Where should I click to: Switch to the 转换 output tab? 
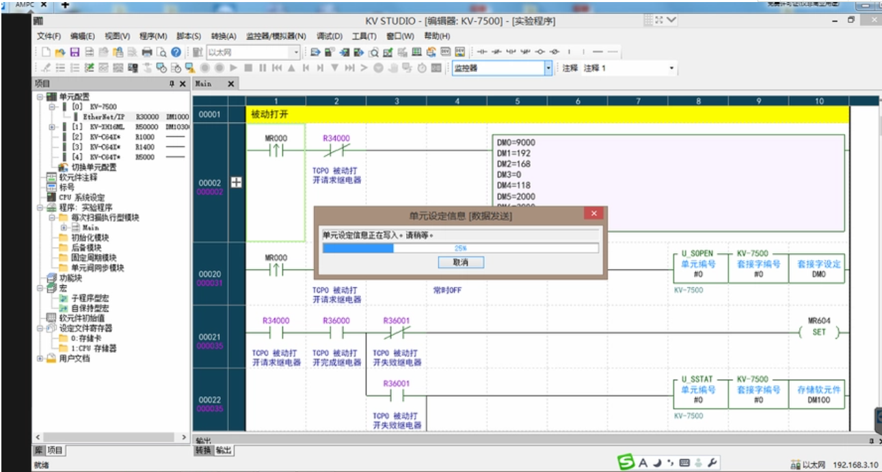203,450
